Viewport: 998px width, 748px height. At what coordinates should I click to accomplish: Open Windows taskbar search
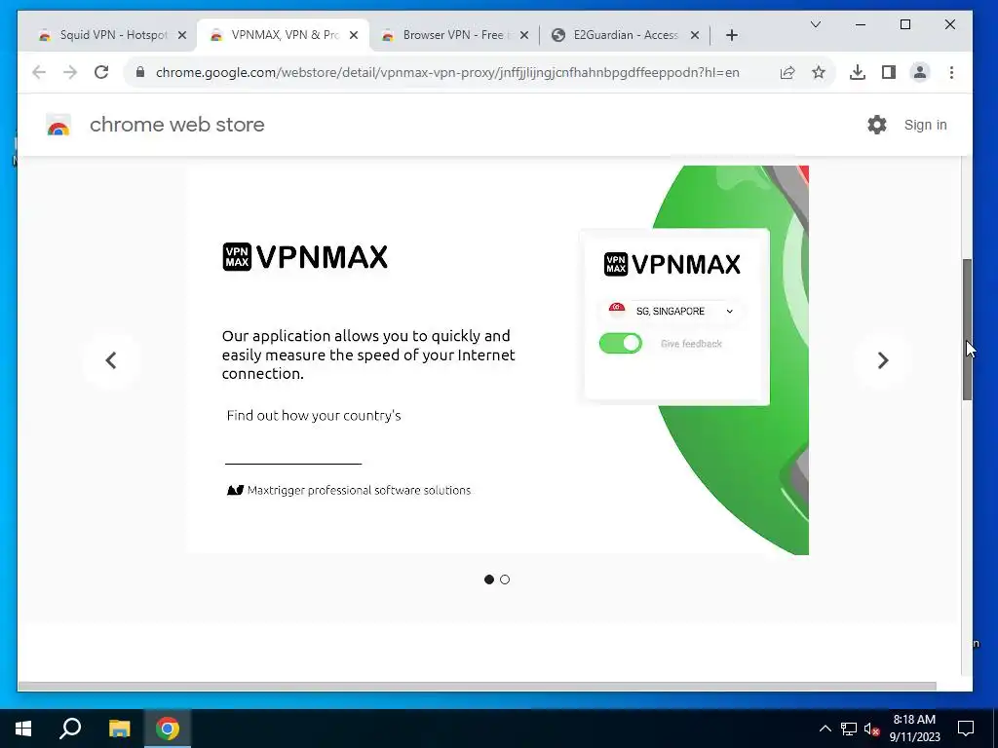click(x=70, y=729)
